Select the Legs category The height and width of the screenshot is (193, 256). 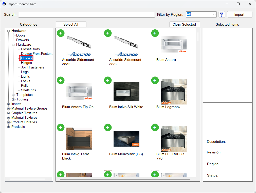click(x=25, y=72)
